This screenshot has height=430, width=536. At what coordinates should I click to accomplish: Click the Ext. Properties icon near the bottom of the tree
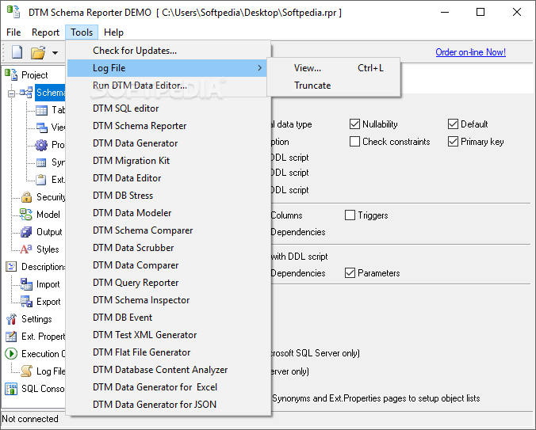tap(11, 337)
